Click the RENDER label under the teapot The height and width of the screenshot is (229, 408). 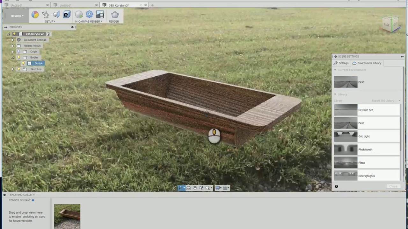(x=114, y=22)
